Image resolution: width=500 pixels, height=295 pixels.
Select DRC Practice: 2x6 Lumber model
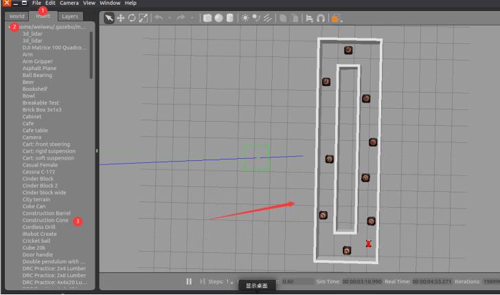[54, 276]
